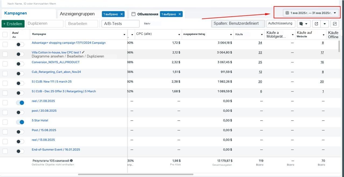Image resolution: width=344 pixels, height=177 pixels.
Task: Open Käufe a Mobilgerät column dropdown arrow
Action: click(293, 35)
